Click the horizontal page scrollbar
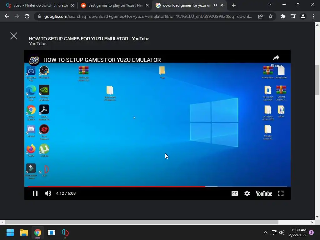Image resolution: width=320 pixels, height=240 pixels. pos(142,222)
